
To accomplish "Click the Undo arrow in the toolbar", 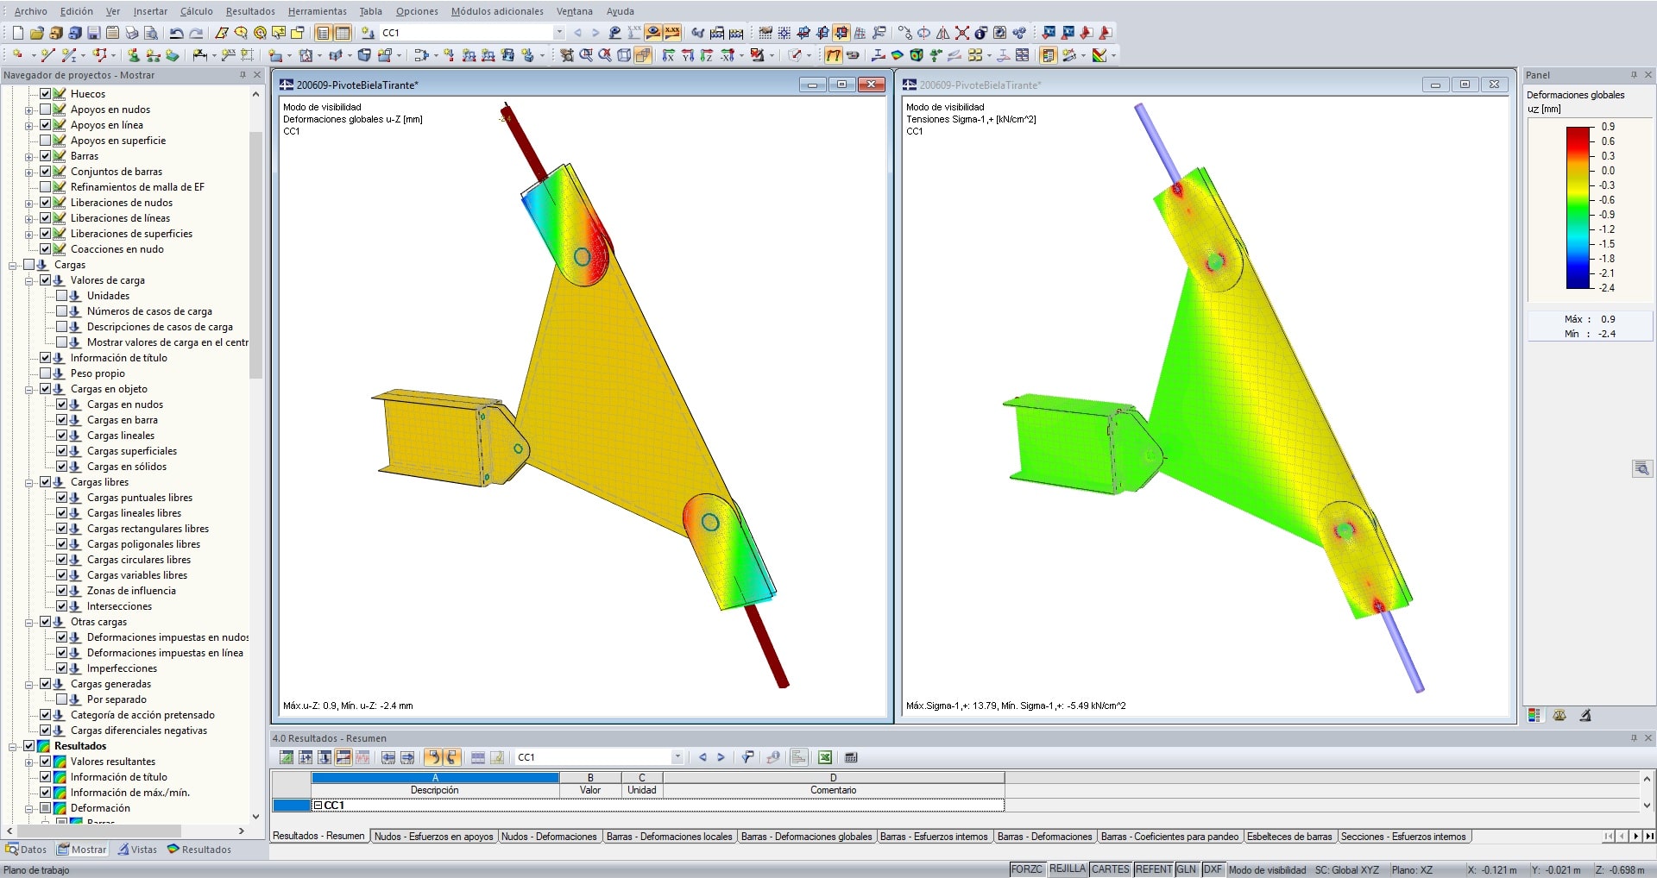I will click(176, 33).
